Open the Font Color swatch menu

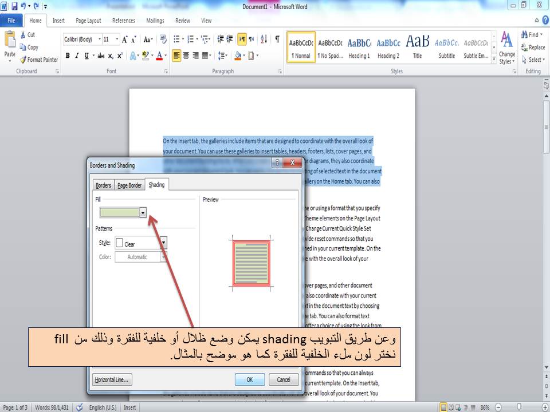click(x=160, y=56)
